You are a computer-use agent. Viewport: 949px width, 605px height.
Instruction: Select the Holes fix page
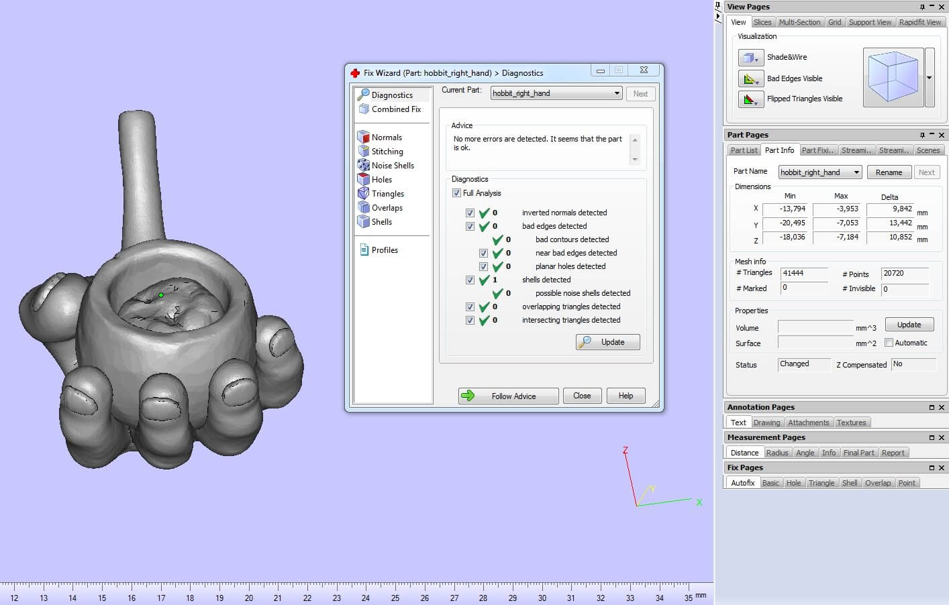coord(381,180)
